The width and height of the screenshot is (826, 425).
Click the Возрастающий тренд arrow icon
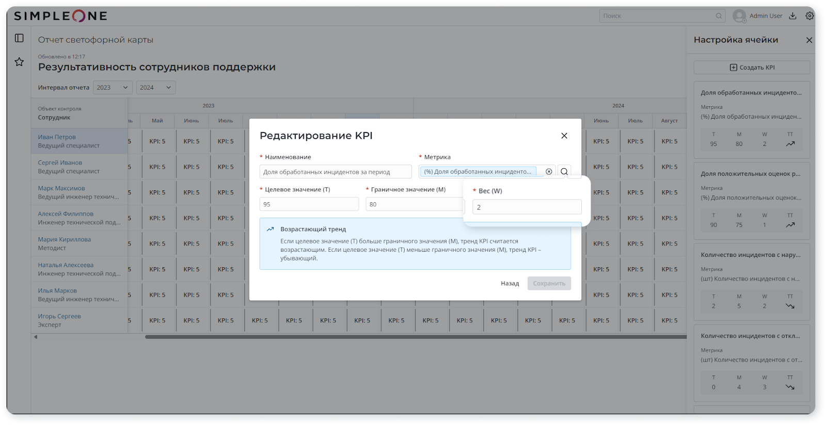(x=270, y=229)
